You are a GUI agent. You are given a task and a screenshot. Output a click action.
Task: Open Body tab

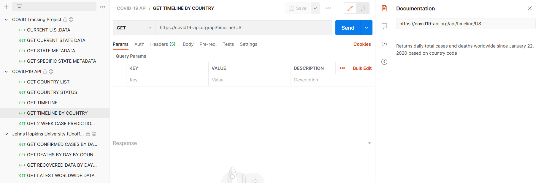tap(188, 44)
